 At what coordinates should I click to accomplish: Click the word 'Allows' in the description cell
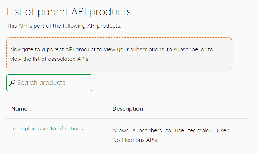(x=121, y=130)
